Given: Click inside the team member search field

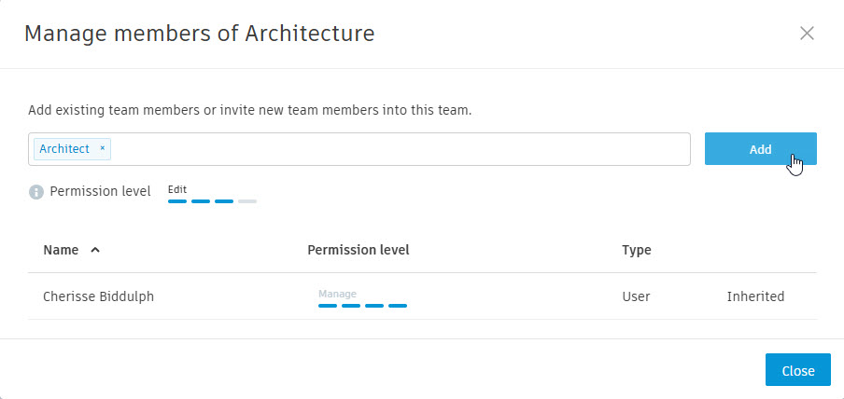Looking at the screenshot, I should point(400,149).
